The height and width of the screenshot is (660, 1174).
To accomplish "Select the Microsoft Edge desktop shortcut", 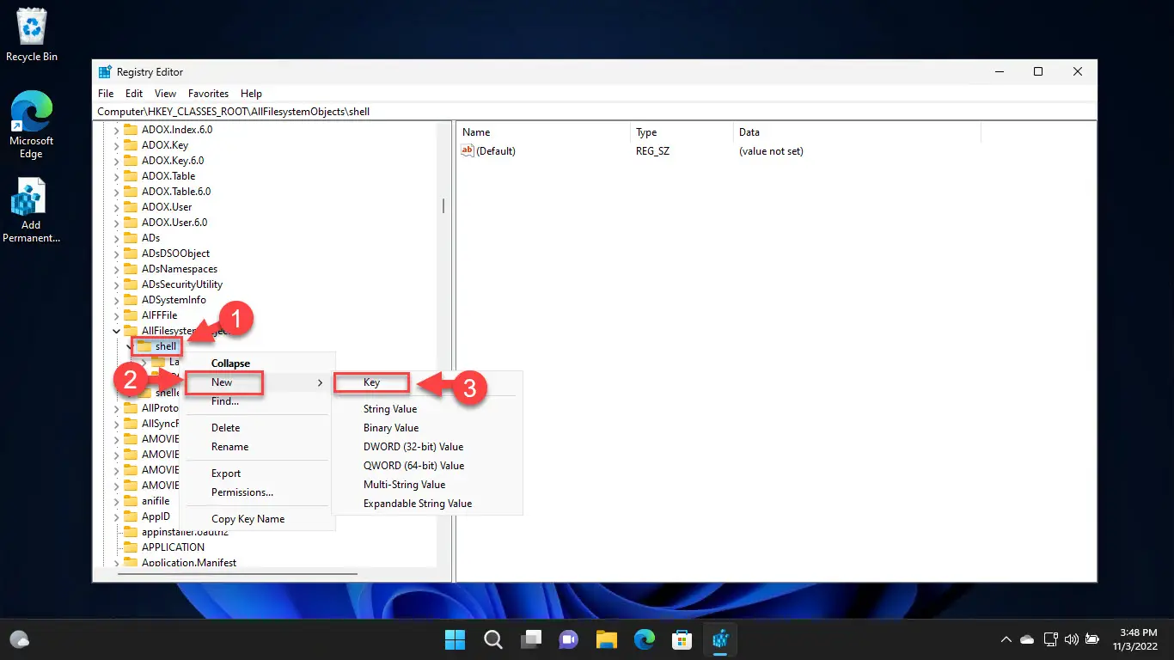I will pos(32,125).
